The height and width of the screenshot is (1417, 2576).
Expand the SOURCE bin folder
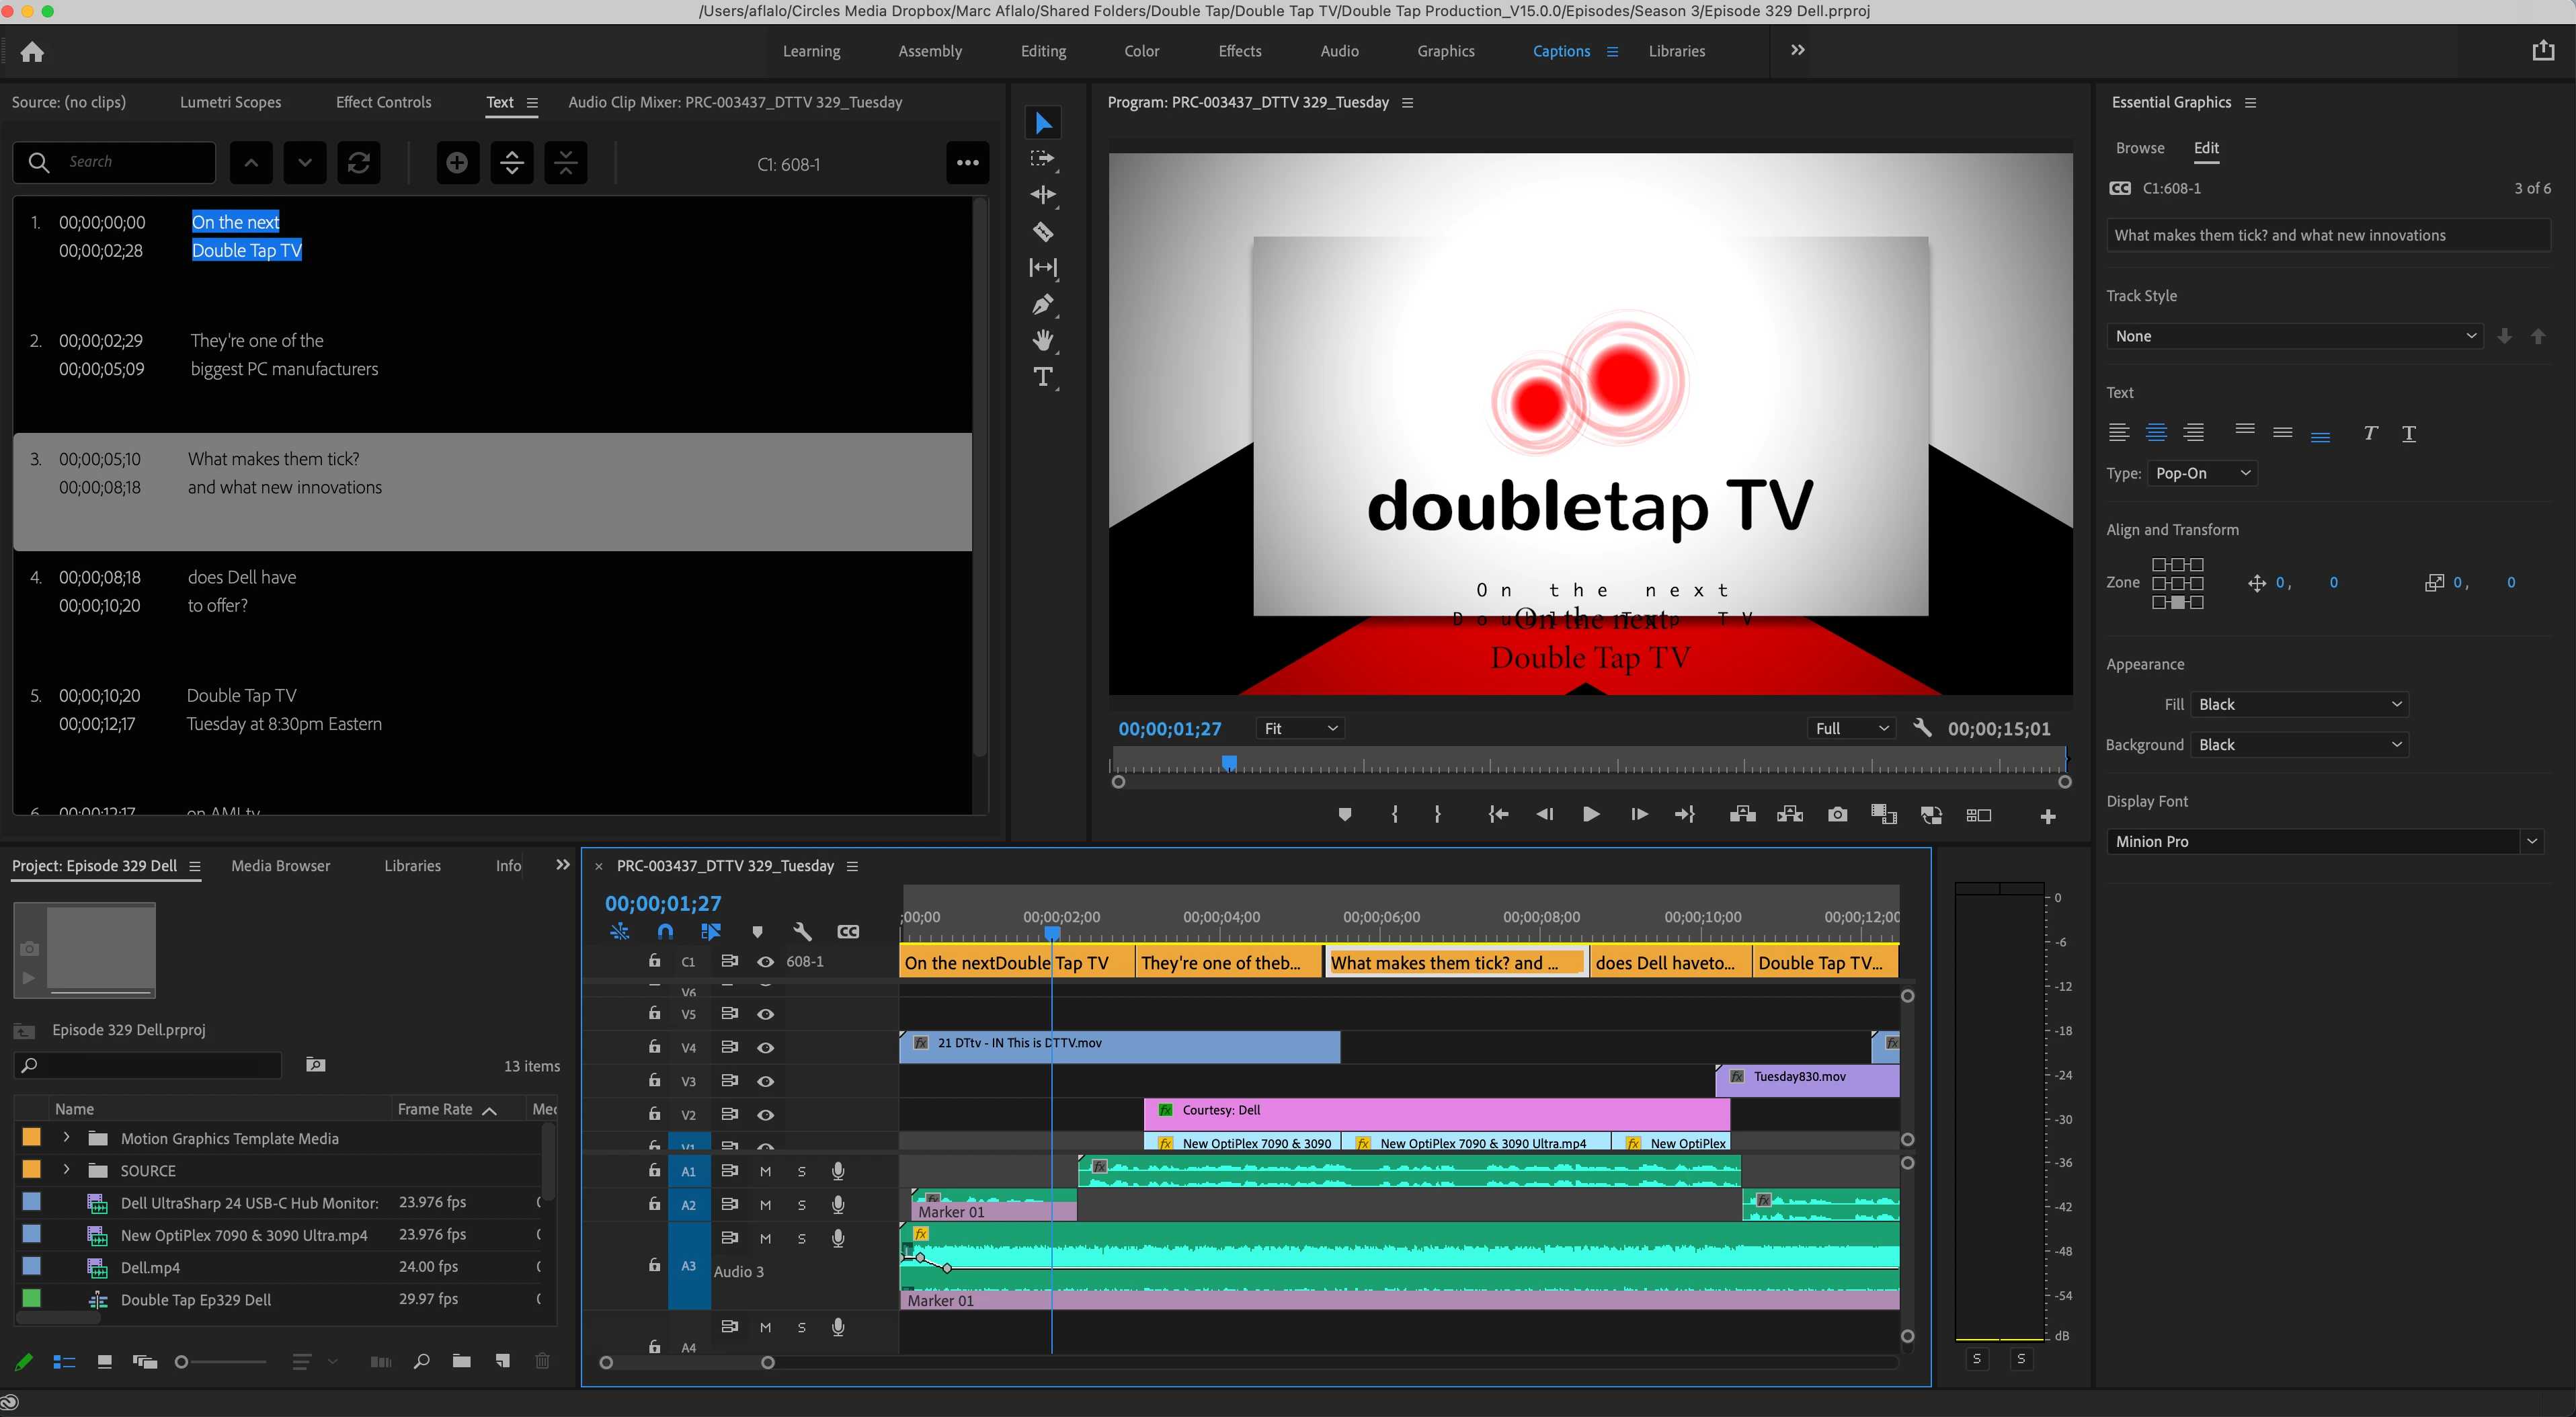(66, 1170)
